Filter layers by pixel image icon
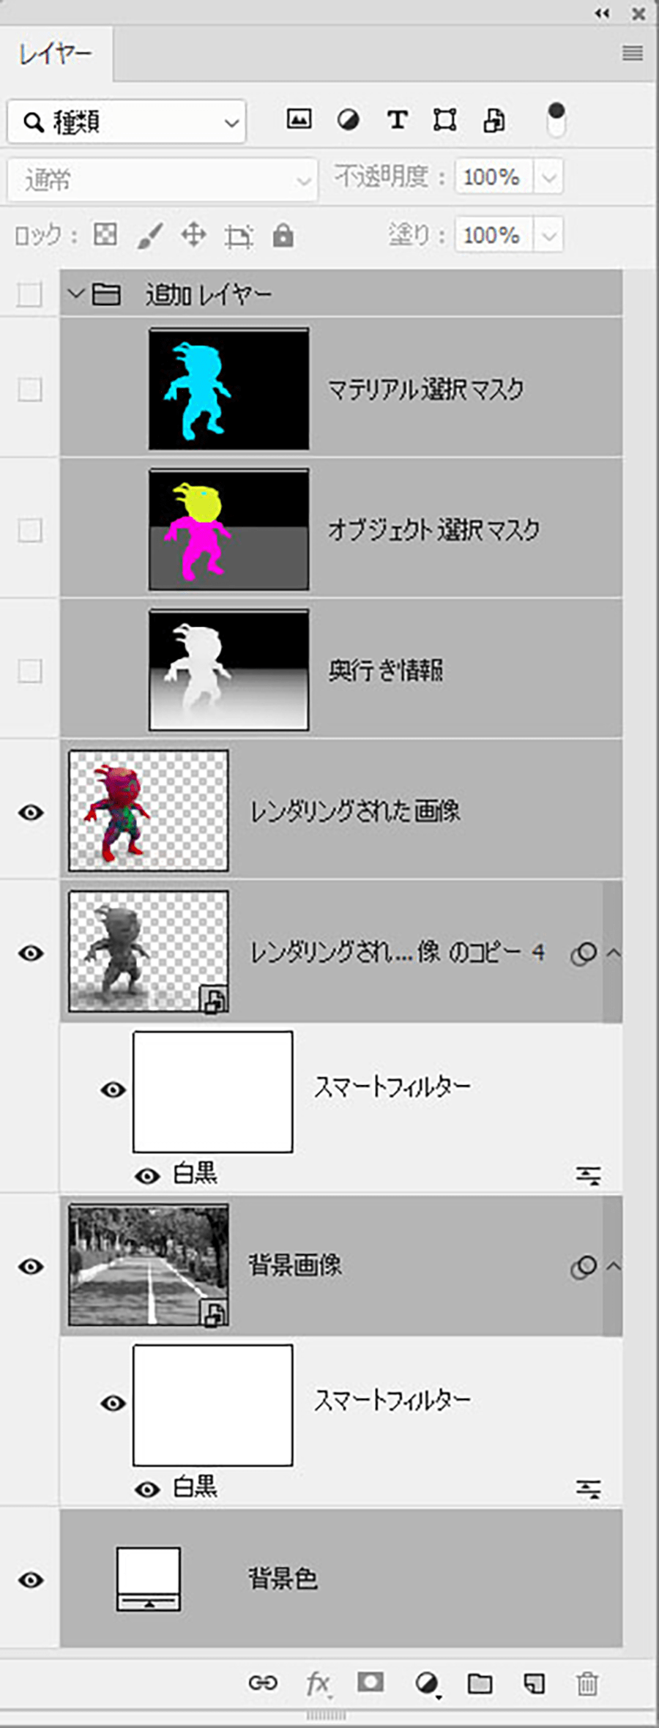Image resolution: width=659 pixels, height=1728 pixels. 299,119
